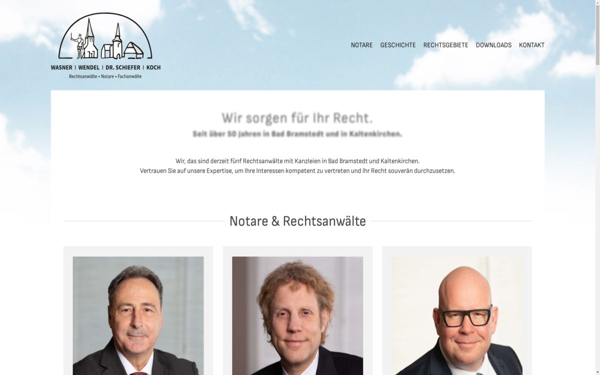Click the empty scrollbar track below thumb

[597, 220]
